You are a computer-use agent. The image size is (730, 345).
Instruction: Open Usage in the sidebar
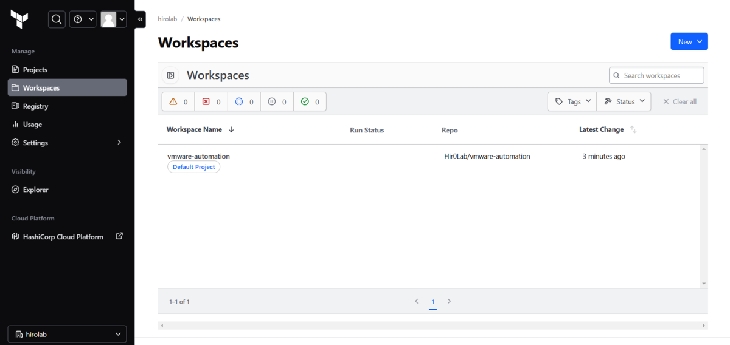click(67, 125)
